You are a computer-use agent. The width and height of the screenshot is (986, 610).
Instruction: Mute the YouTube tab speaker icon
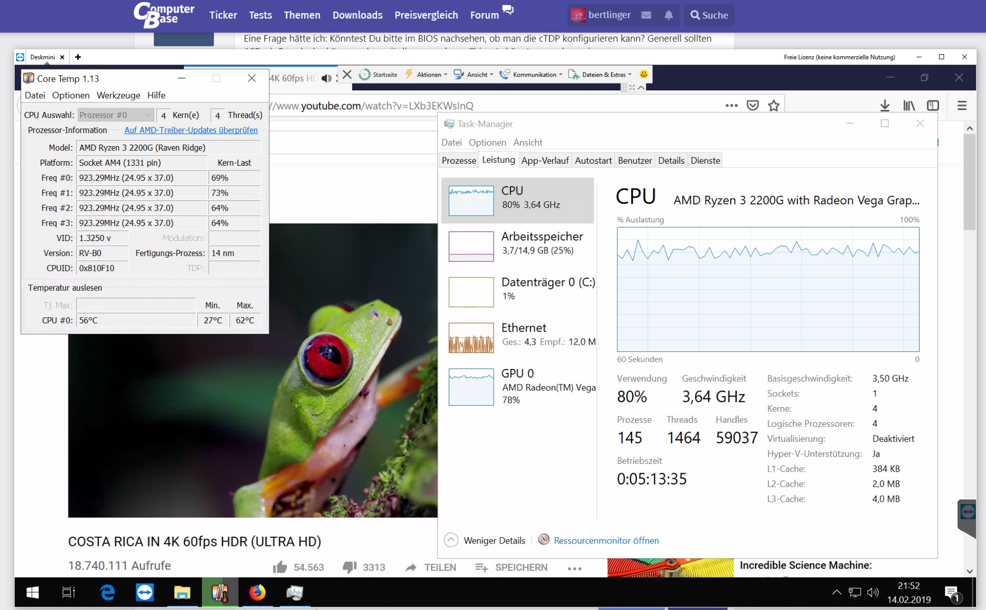click(x=326, y=78)
